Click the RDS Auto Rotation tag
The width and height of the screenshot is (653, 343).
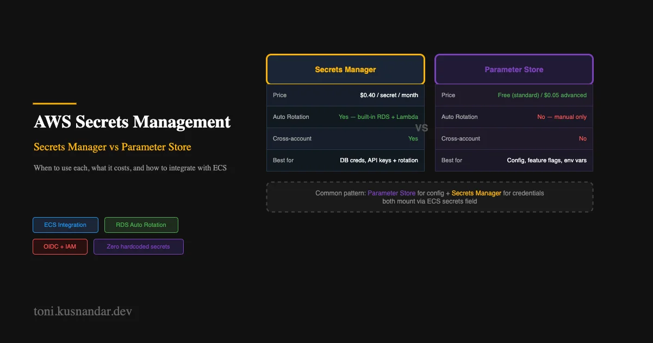coord(141,225)
